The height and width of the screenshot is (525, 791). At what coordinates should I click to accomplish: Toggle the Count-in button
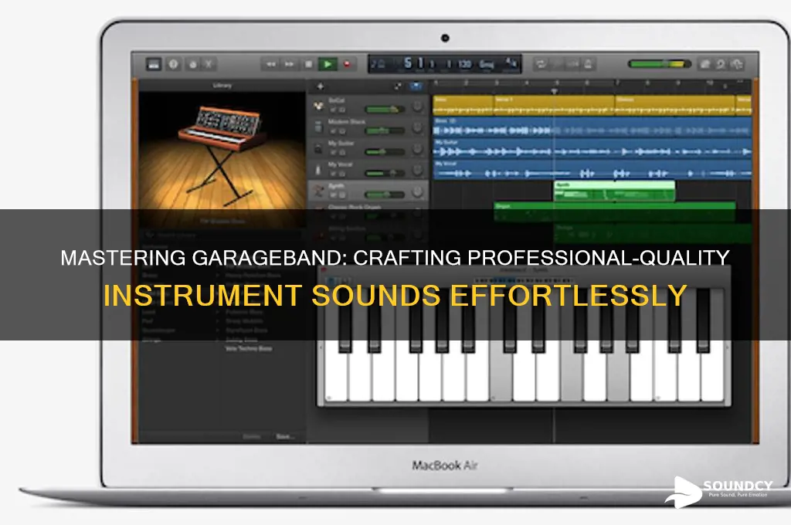[572, 64]
